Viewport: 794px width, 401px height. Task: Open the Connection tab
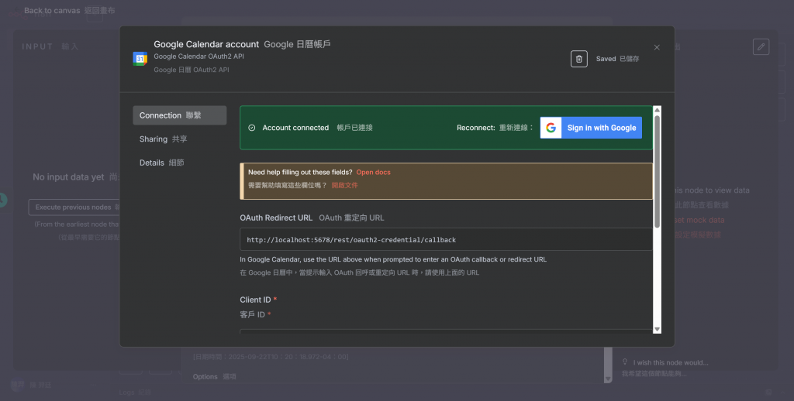(180, 115)
